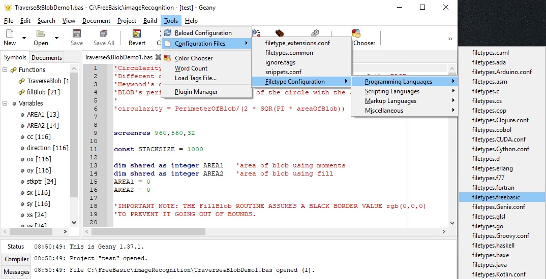
Task: Select filetypes.Arduino.conf from the list
Action: pyautogui.click(x=502, y=72)
